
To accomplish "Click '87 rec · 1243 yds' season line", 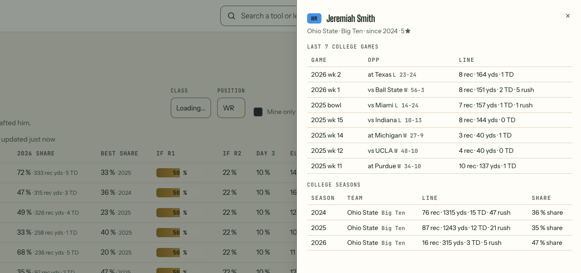I will pos(466,227).
